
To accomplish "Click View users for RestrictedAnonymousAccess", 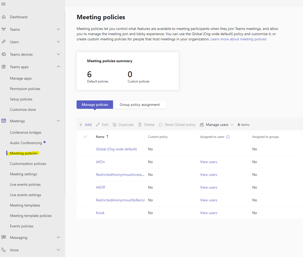I will pos(208,175).
